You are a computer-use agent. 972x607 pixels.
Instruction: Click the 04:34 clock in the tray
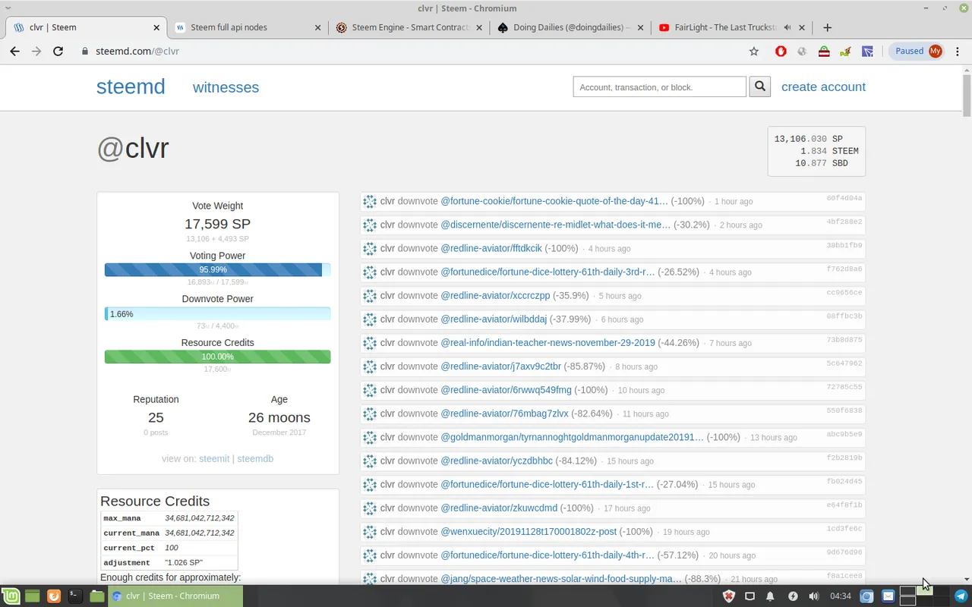pyautogui.click(x=841, y=596)
